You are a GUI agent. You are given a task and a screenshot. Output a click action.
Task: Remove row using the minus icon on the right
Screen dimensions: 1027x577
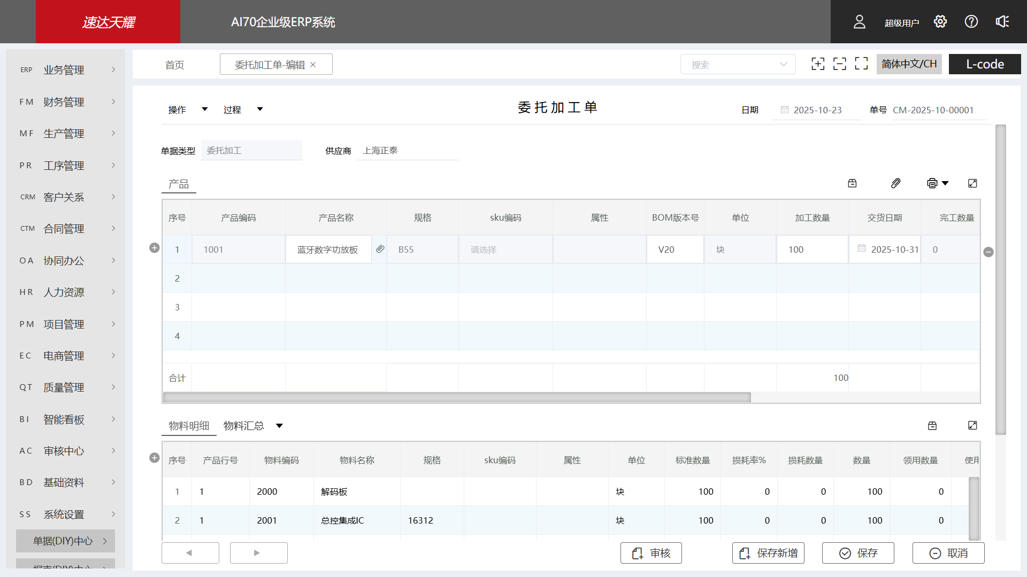coord(989,252)
